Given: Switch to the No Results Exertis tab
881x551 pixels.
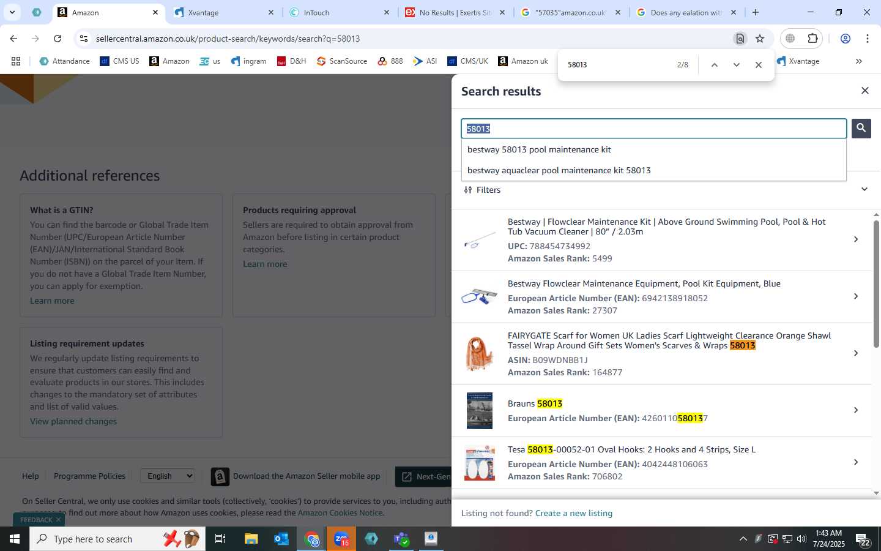Looking at the screenshot, I should (x=455, y=12).
